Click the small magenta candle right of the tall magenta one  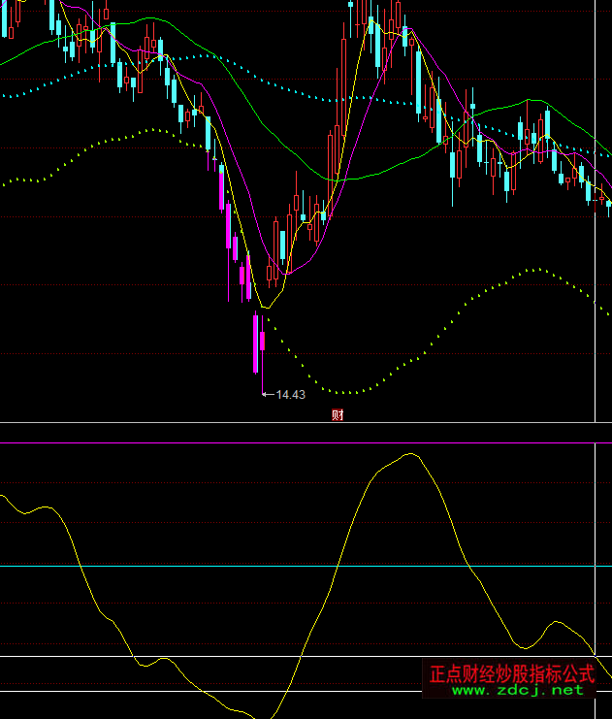click(264, 341)
